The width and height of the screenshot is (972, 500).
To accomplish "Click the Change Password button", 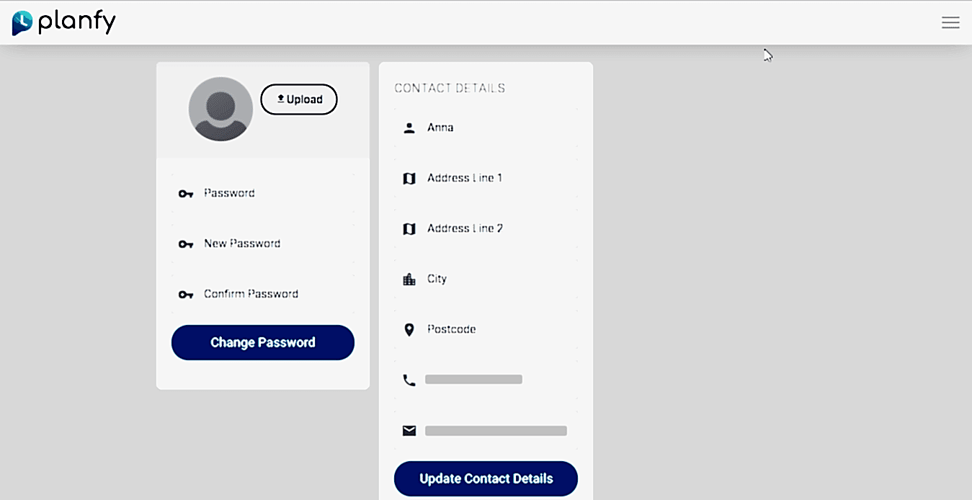I will pos(263,342).
